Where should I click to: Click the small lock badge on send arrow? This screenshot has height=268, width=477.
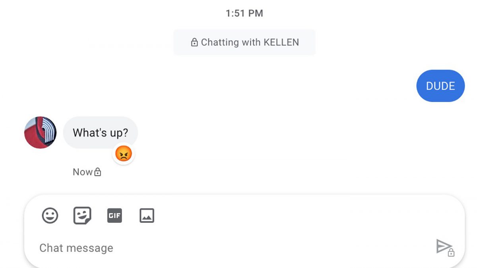451,253
